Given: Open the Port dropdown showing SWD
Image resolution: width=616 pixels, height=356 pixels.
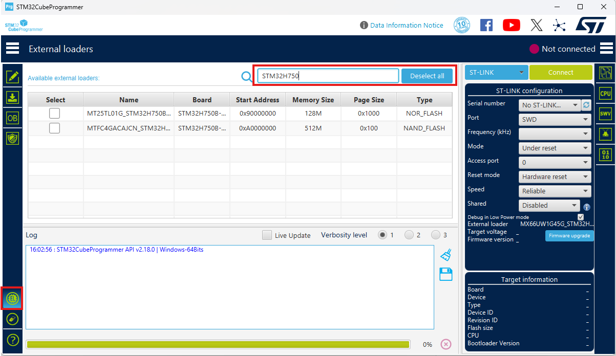Looking at the screenshot, I should click(x=555, y=119).
